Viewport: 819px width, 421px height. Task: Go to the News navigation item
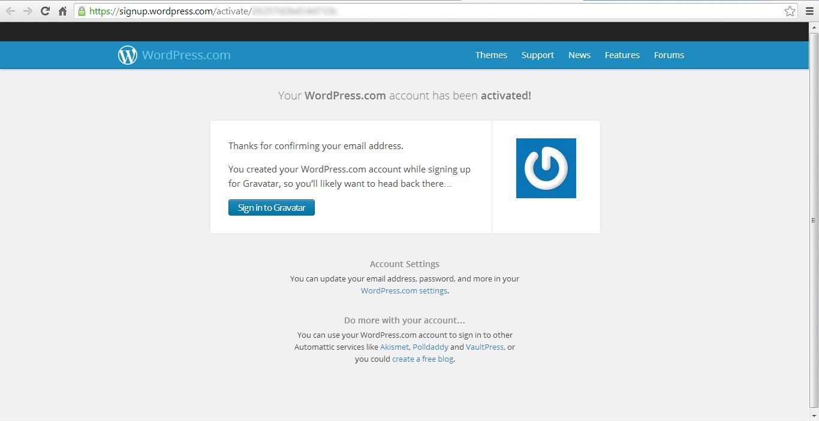[x=580, y=55]
